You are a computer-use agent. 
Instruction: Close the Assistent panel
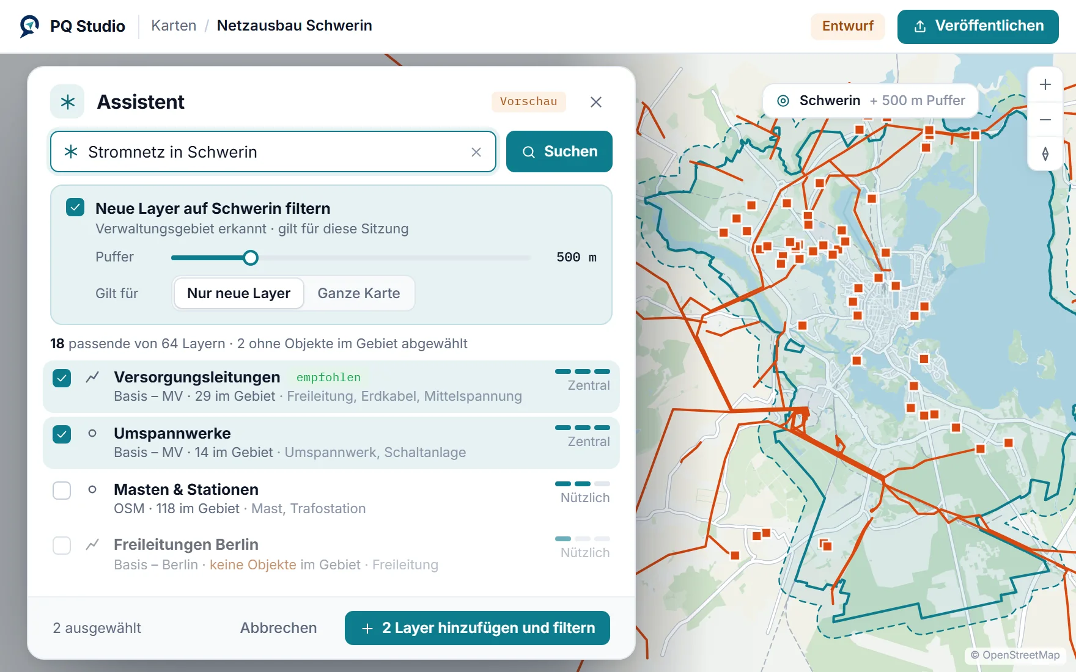coord(596,102)
